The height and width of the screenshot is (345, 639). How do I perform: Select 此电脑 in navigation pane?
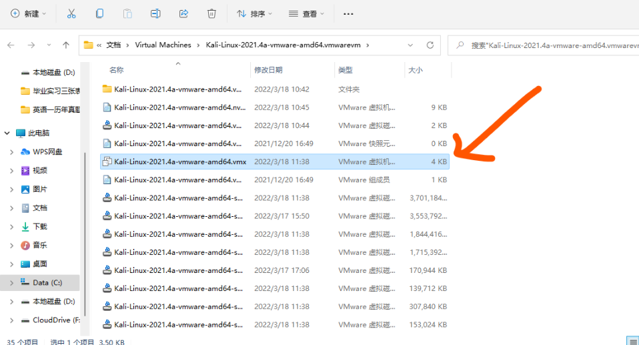click(33, 133)
